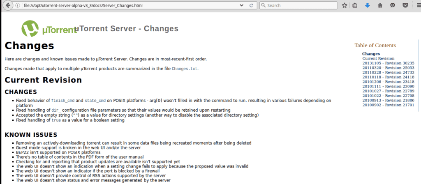Click the 'dir_' configuration parameter text
Image resolution: width=421 pixels, height=184 pixels.
point(56,110)
